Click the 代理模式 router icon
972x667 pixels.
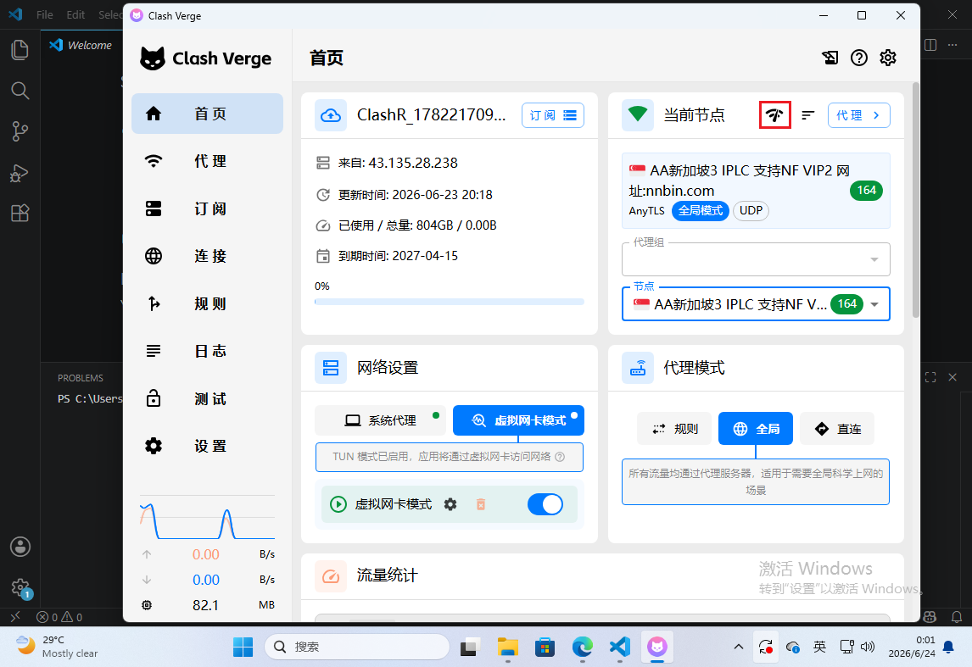click(637, 368)
